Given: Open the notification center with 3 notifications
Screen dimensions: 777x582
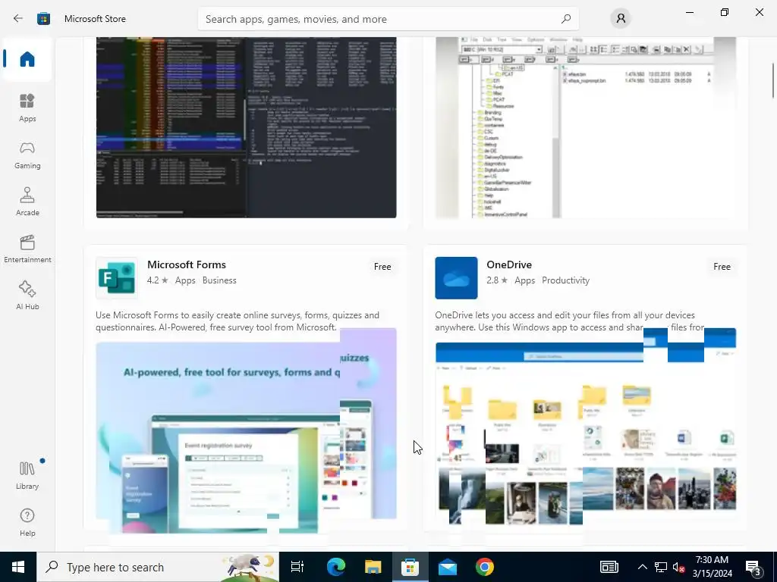Looking at the screenshot, I should click(753, 567).
